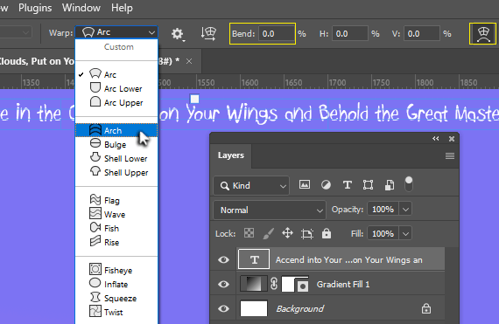The width and height of the screenshot is (499, 324).
Task: Filter layers by smart object icon
Action: [x=390, y=184]
